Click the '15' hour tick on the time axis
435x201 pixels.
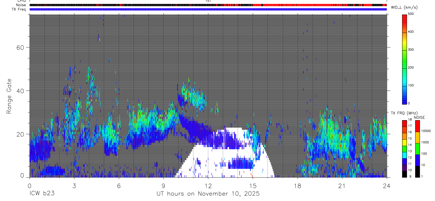(253, 186)
